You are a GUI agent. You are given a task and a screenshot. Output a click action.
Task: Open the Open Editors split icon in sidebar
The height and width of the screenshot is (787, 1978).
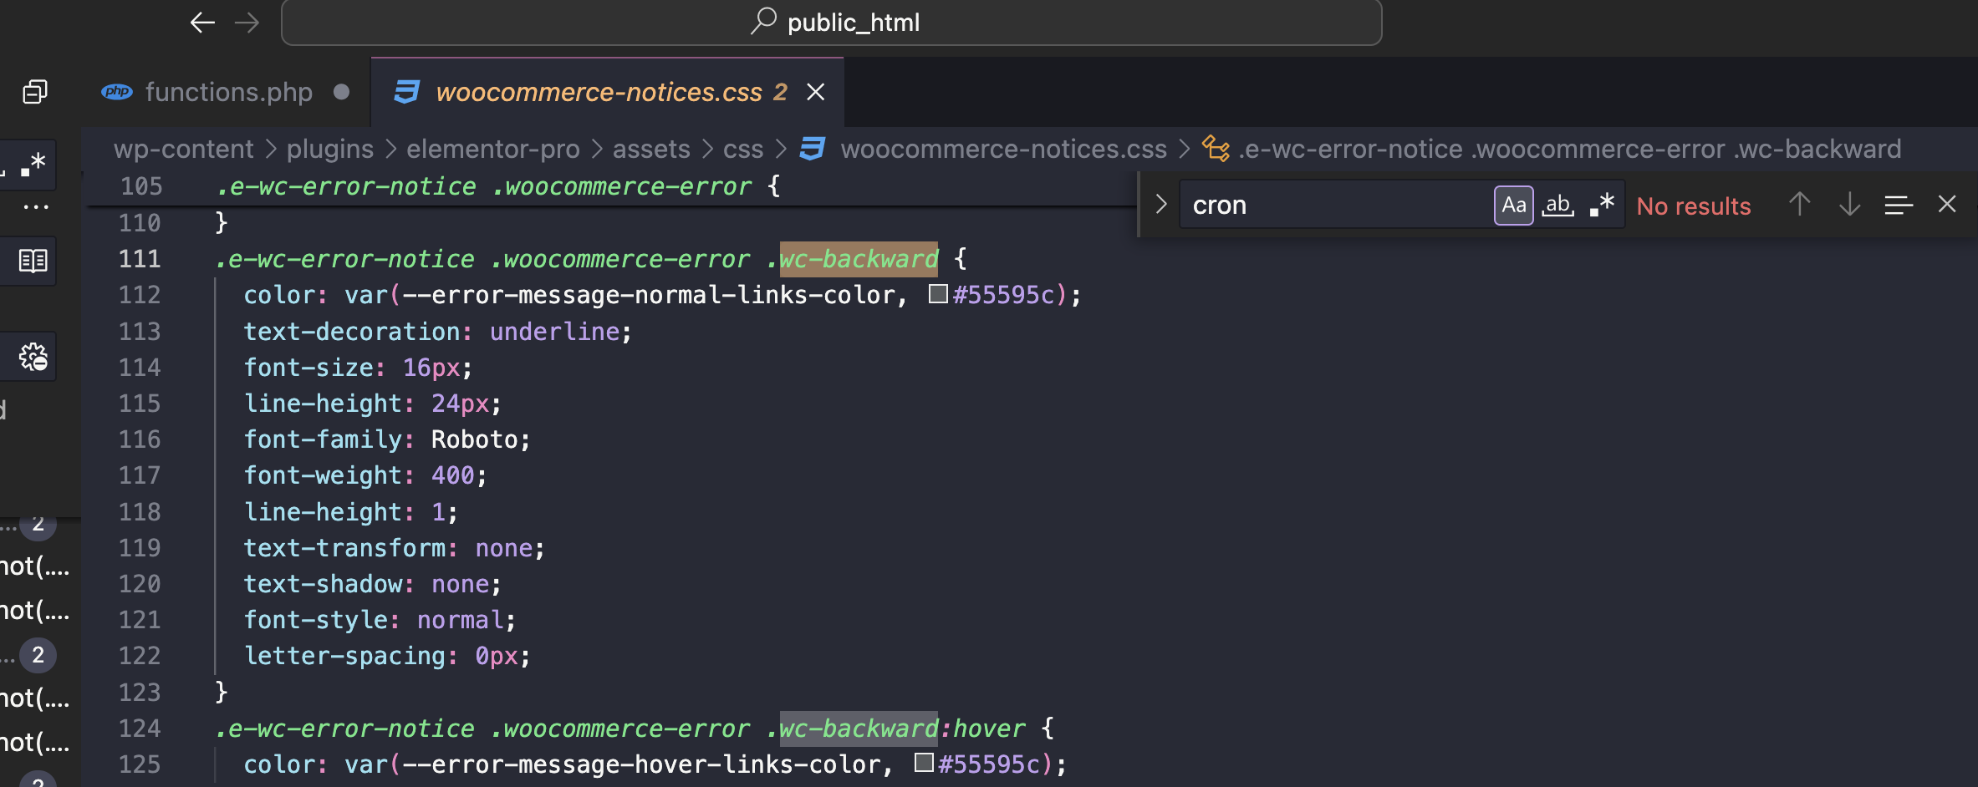33,92
